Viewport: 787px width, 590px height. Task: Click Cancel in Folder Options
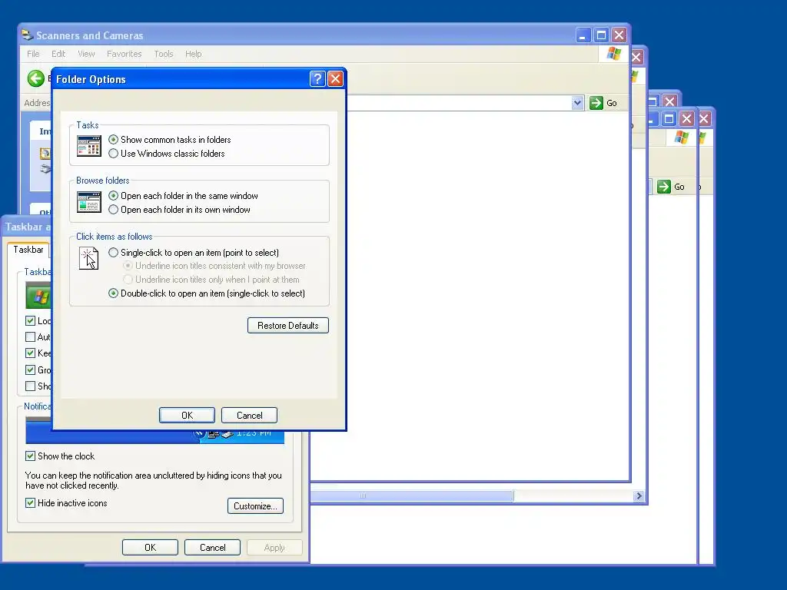(x=250, y=416)
